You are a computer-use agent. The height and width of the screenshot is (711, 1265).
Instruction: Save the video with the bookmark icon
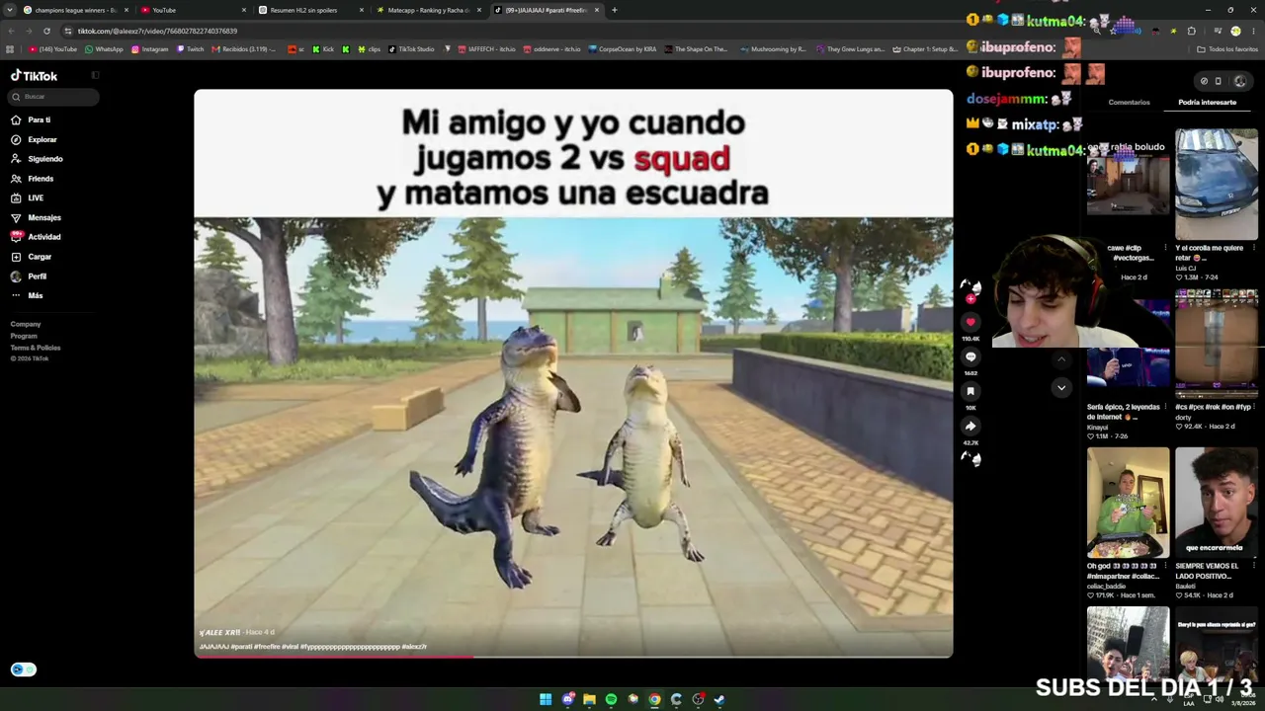coord(970,391)
